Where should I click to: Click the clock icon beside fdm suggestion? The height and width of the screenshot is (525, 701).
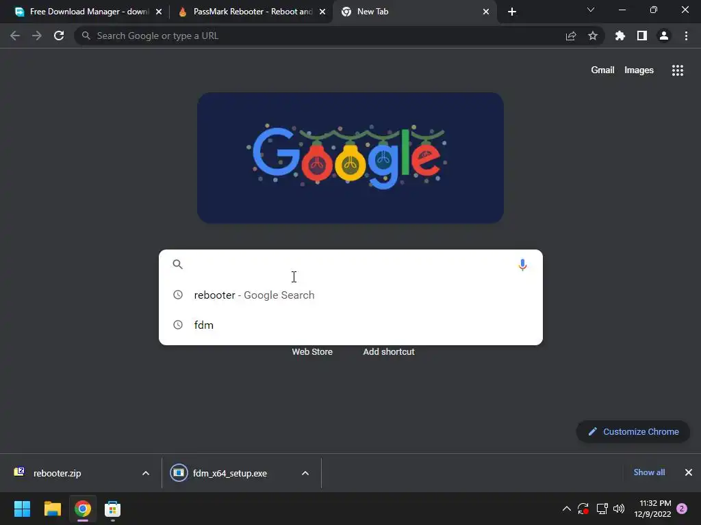(x=178, y=325)
